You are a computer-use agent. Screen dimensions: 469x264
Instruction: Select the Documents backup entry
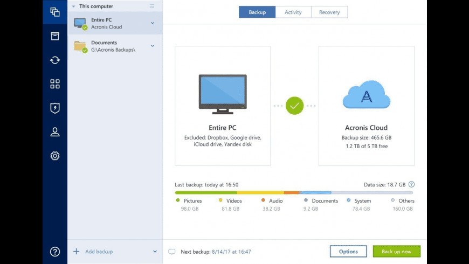tap(115, 46)
